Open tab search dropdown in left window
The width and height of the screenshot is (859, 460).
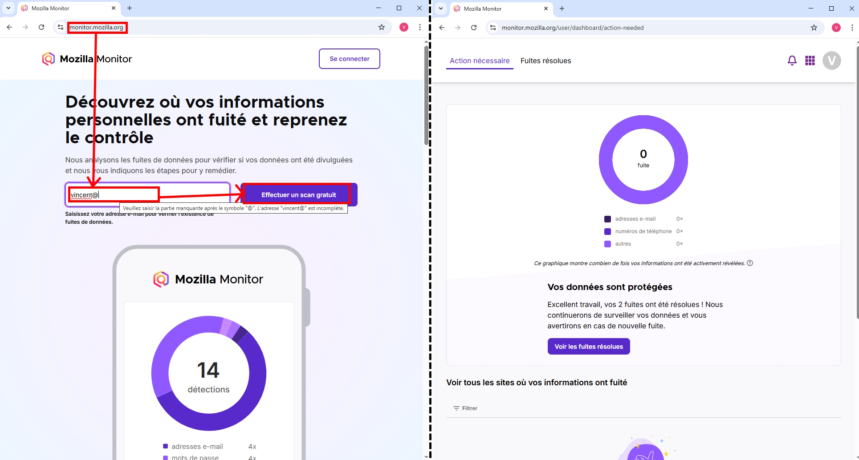coord(8,8)
